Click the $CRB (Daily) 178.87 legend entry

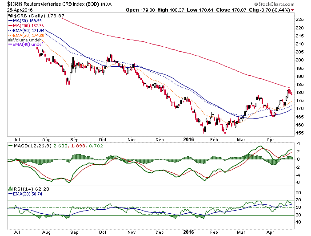[x=39, y=16]
